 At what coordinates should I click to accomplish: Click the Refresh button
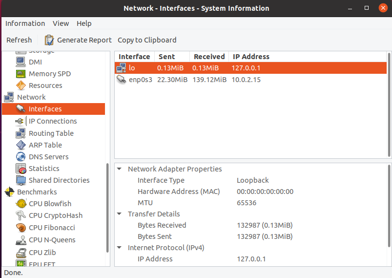(19, 40)
